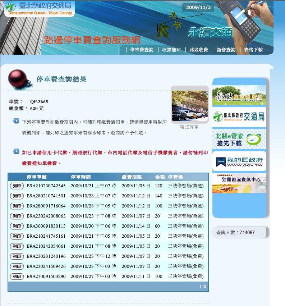
Task: Print ticket B9A280210741501 using 列印 button
Action: (x=17, y=196)
